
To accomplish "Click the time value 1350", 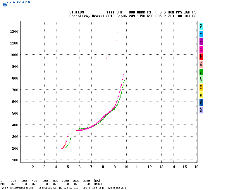I will pyautogui.click(x=141, y=16).
